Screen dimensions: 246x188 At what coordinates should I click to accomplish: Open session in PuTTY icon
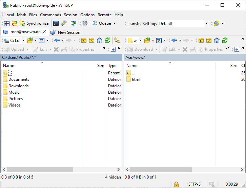pos(64,23)
